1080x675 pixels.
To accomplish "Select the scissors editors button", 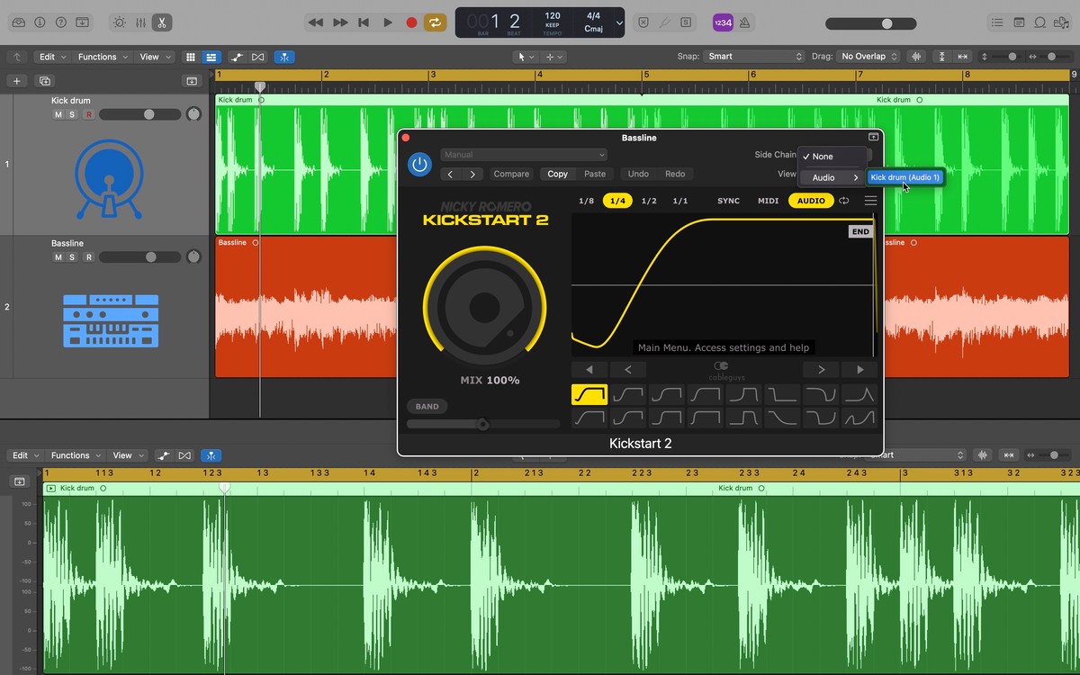I will (162, 22).
